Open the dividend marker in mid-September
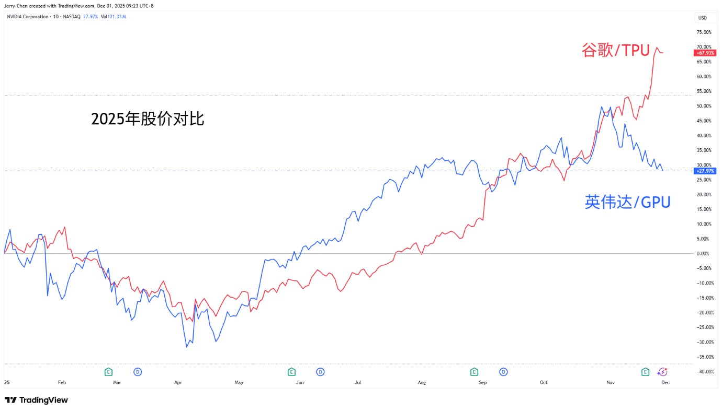The width and height of the screenshot is (722, 412). coord(503,372)
